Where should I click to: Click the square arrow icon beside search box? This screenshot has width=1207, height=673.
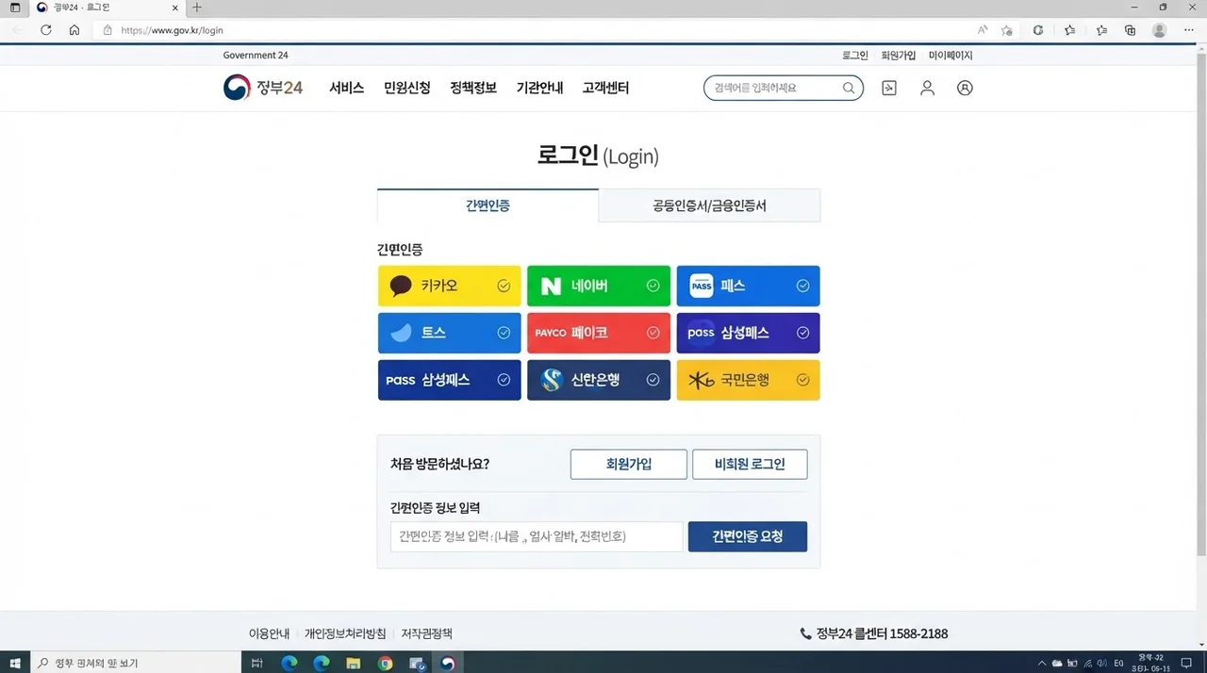(888, 88)
